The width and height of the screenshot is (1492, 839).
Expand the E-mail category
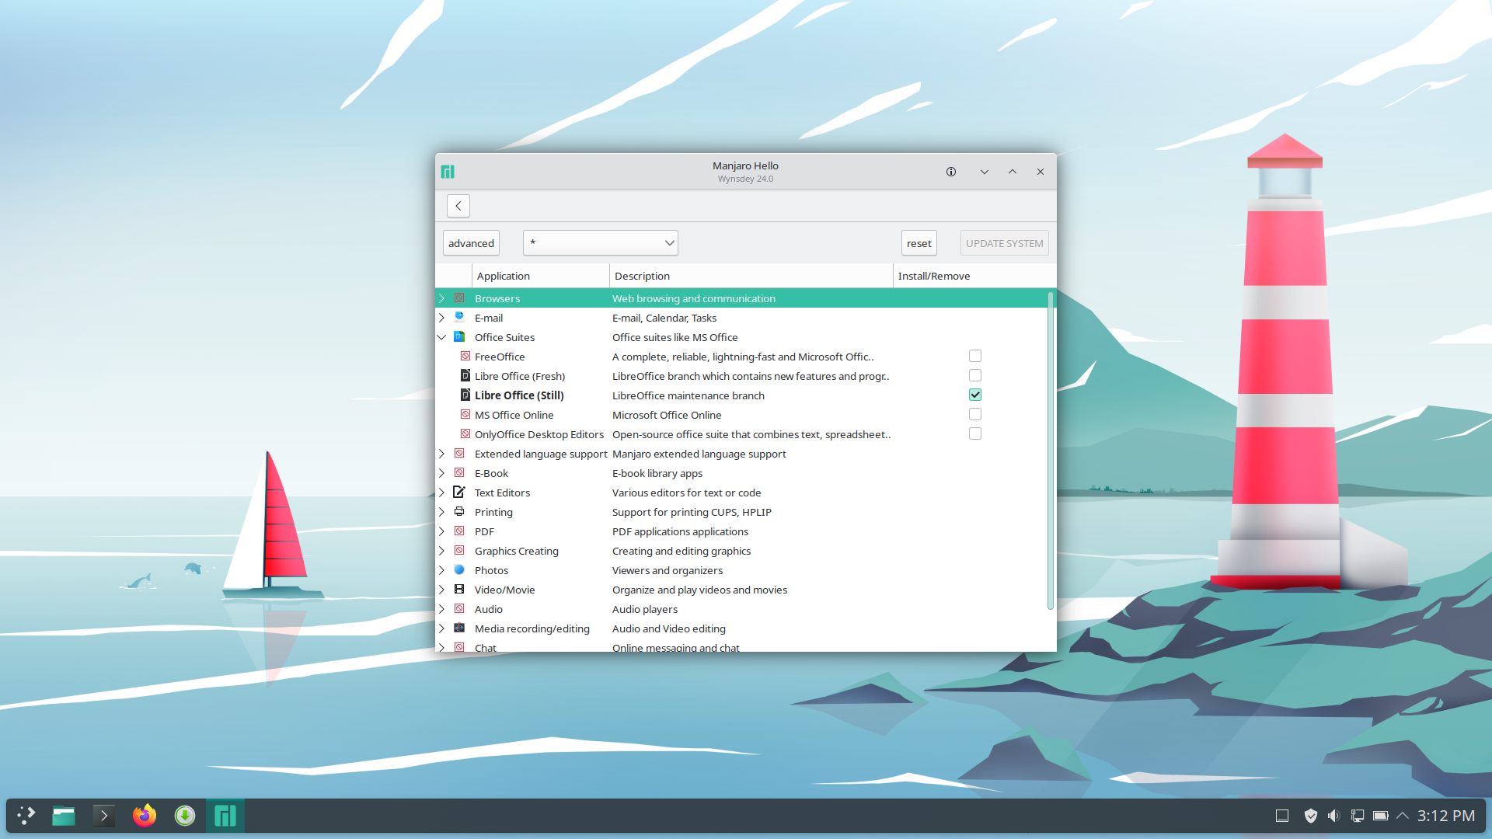tap(441, 318)
